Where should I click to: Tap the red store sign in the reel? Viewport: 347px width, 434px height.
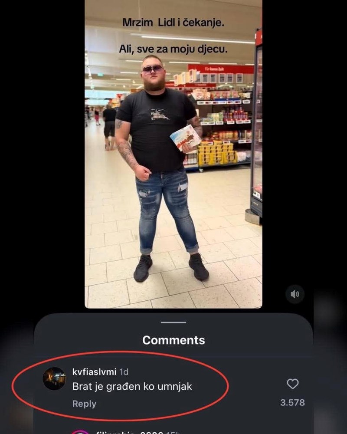(220, 69)
